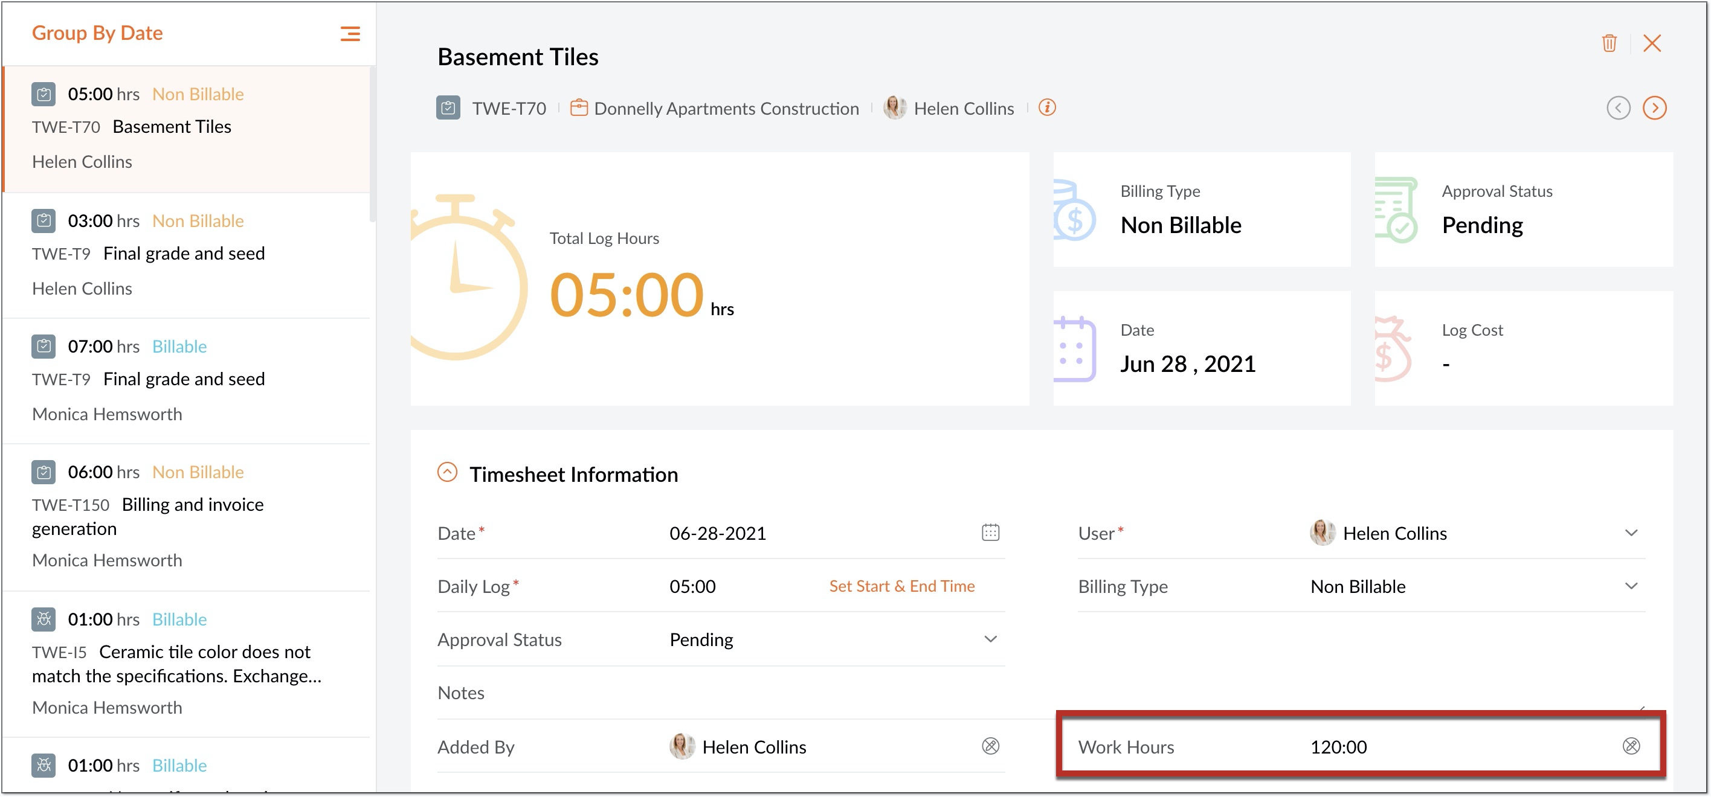Open the Billing Type dropdown

pyautogui.click(x=1631, y=586)
